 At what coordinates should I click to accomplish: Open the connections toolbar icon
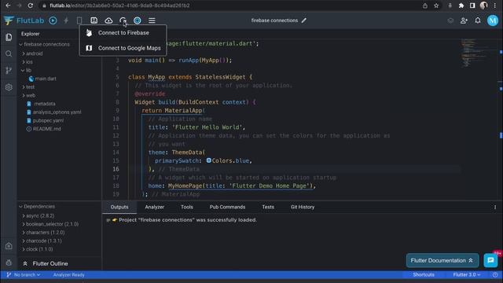tap(123, 20)
